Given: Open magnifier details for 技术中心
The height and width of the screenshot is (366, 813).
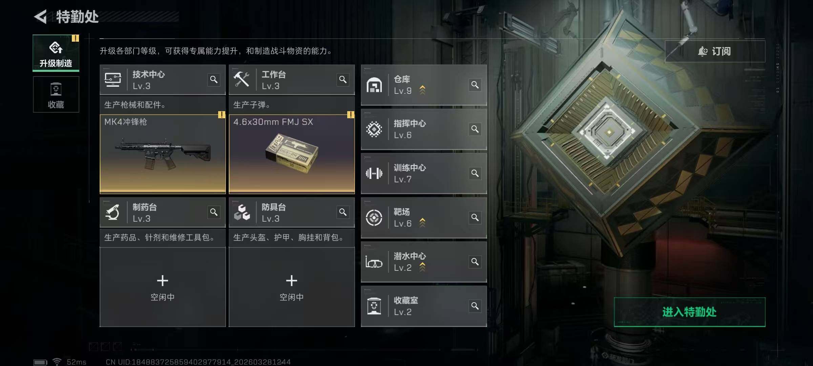Looking at the screenshot, I should [x=214, y=80].
